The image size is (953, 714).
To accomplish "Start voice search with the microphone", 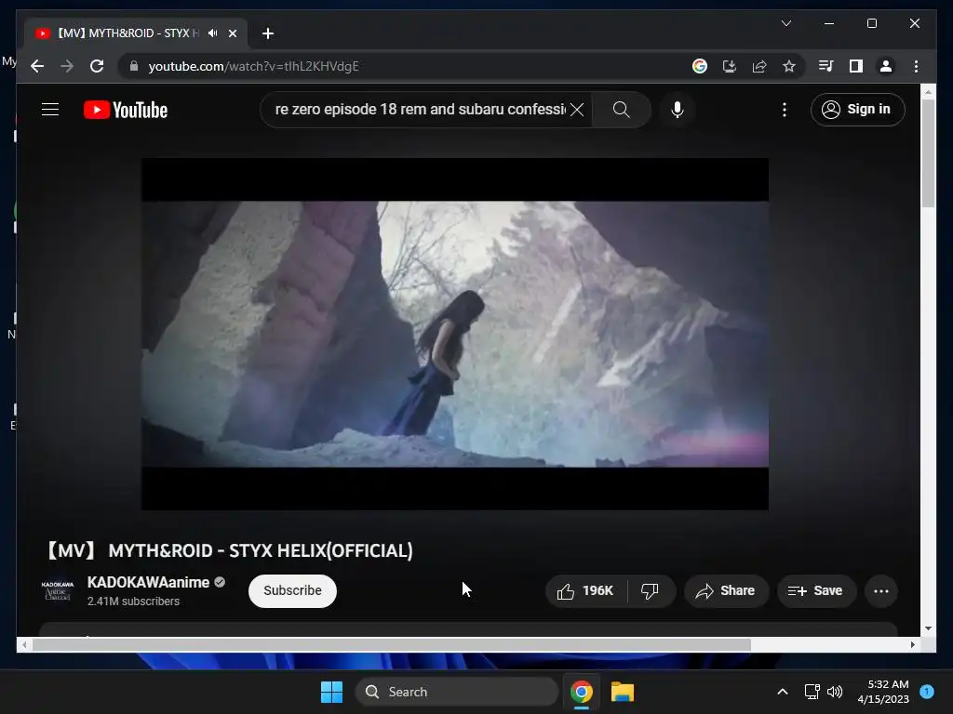I will pos(678,110).
